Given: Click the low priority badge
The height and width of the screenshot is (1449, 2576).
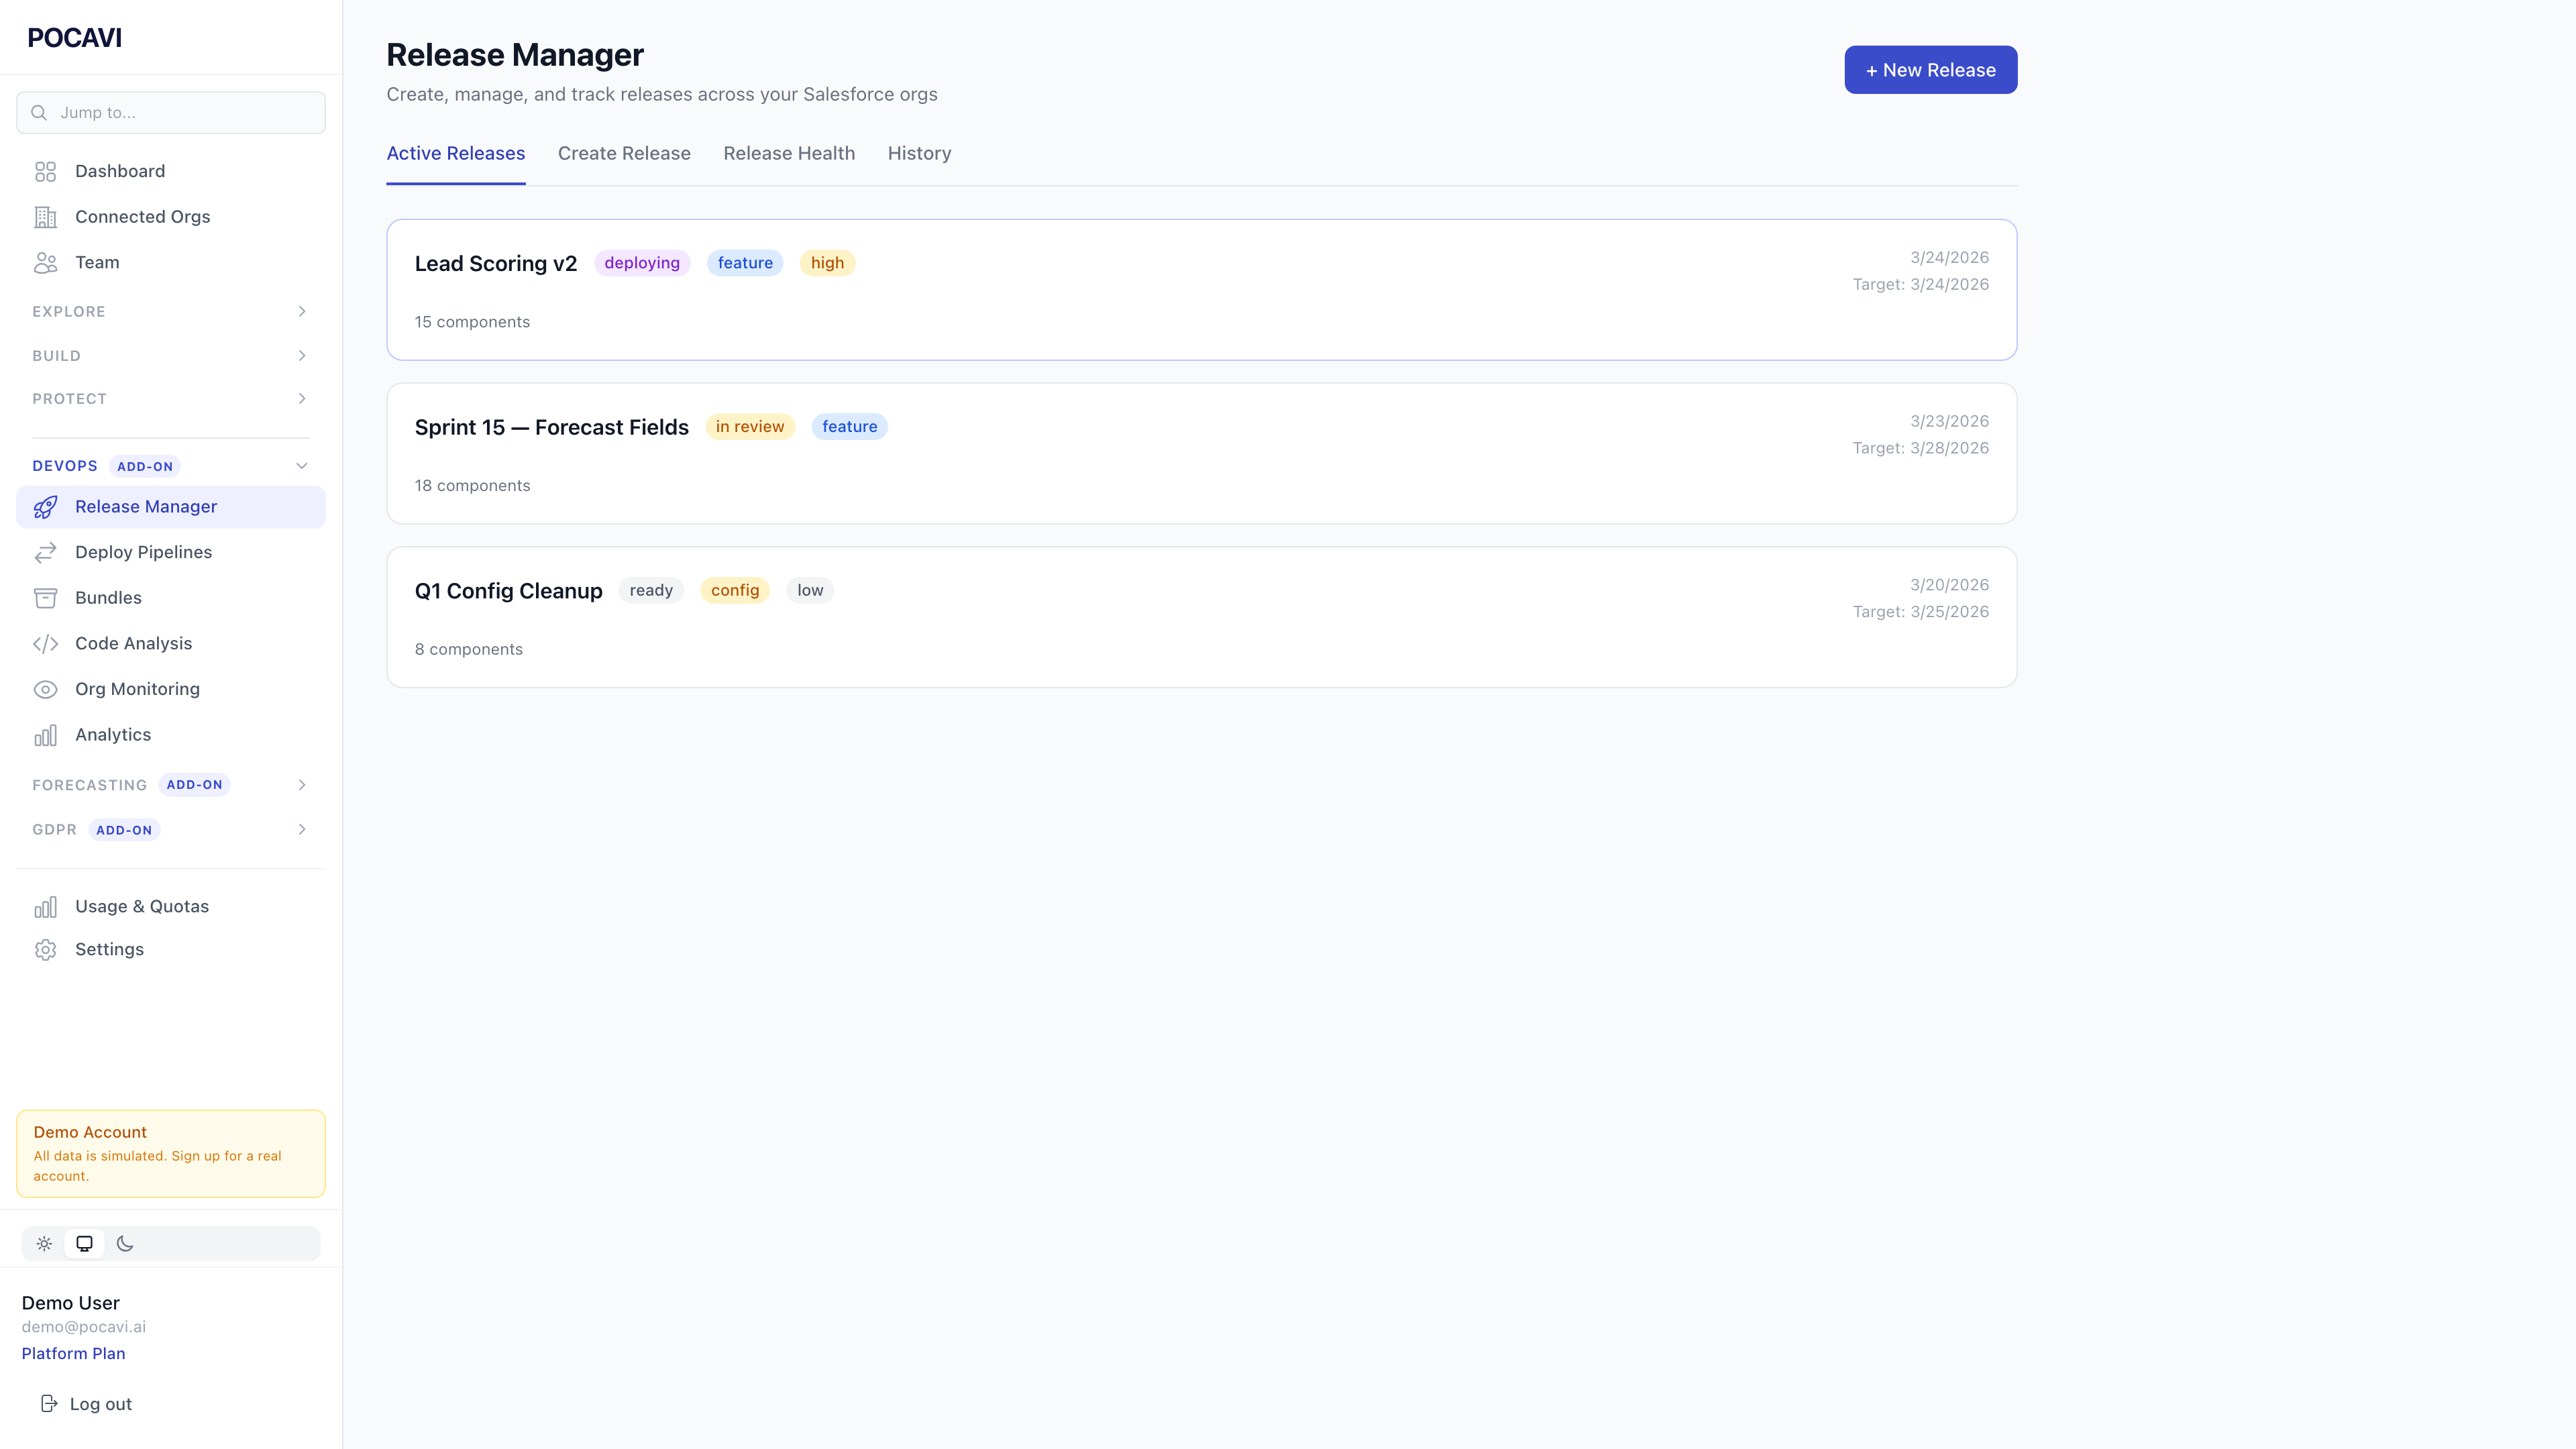Looking at the screenshot, I should [x=810, y=591].
